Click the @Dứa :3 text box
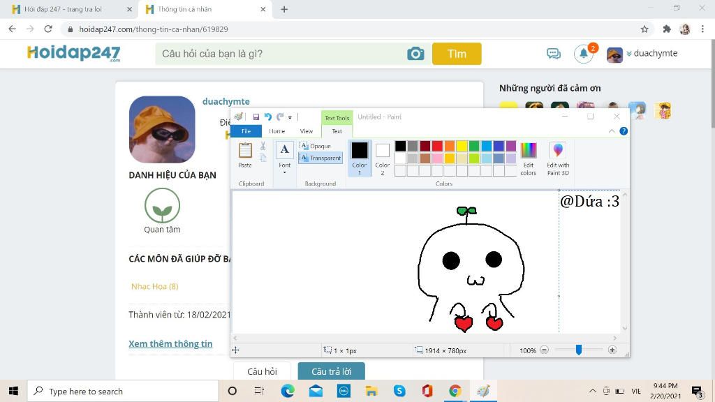 589,201
